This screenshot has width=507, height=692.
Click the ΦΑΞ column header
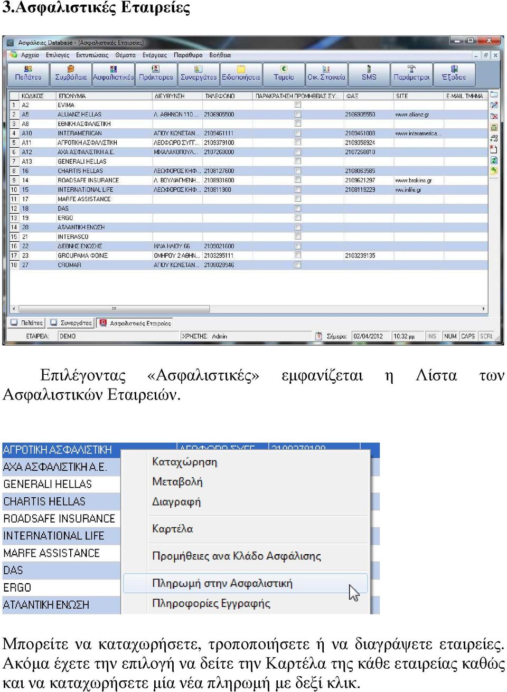pyautogui.click(x=368, y=96)
